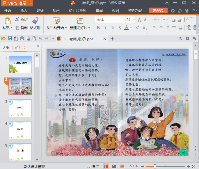This screenshot has width=199, height=169.
Task: Close the slide thumbnail pane
Action: [x=38, y=46]
